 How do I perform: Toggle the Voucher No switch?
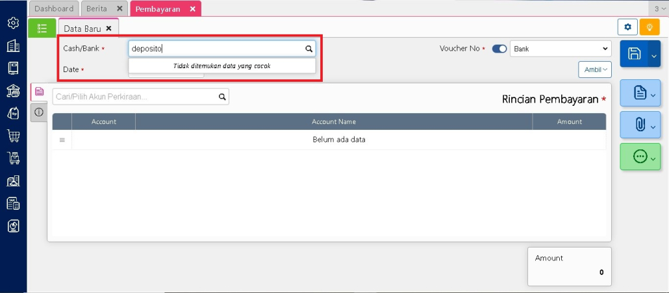pyautogui.click(x=499, y=49)
